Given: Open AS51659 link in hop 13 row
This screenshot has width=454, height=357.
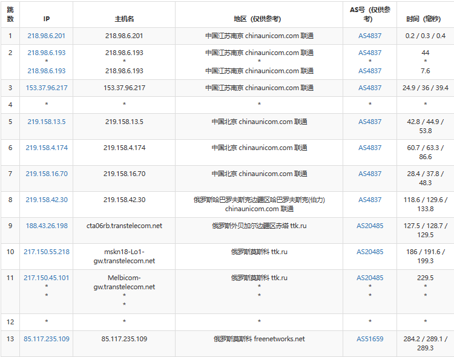Looking at the screenshot, I should click(x=370, y=339).
